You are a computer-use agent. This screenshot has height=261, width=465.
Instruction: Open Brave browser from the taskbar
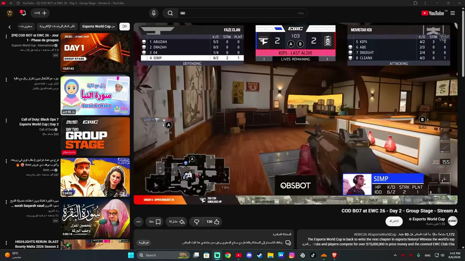334,255
